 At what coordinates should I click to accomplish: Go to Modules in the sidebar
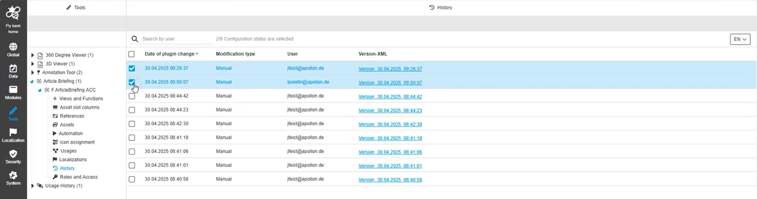13,90
